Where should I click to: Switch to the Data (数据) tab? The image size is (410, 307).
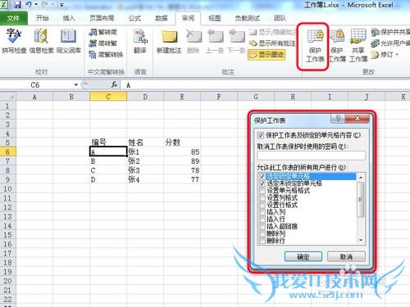coord(162,18)
